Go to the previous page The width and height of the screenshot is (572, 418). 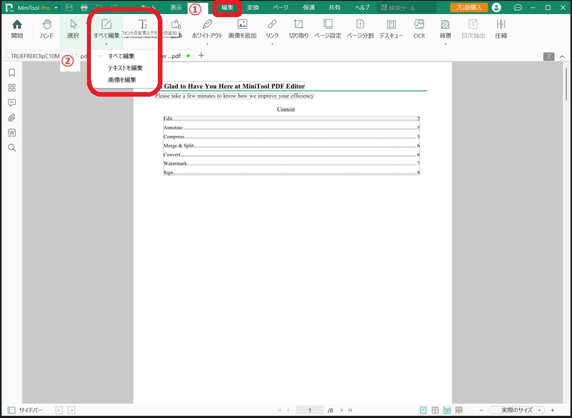[288, 411]
